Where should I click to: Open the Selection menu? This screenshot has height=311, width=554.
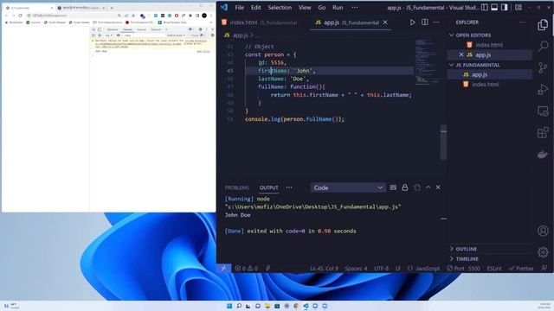coord(280,8)
